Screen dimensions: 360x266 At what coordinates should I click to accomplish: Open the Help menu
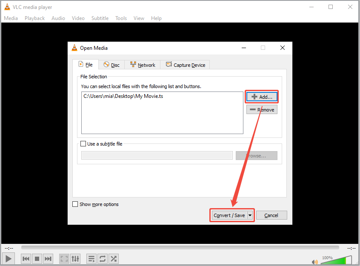coord(156,18)
